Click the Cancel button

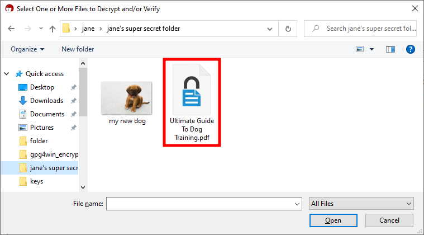[x=389, y=220]
